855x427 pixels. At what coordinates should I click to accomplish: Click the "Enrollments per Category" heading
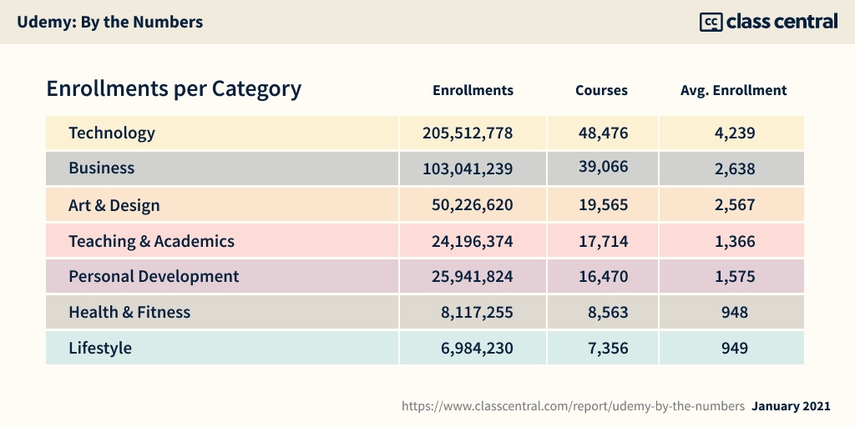(174, 88)
